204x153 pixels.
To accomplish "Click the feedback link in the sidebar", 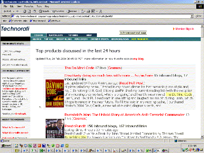I will coord(21,114).
